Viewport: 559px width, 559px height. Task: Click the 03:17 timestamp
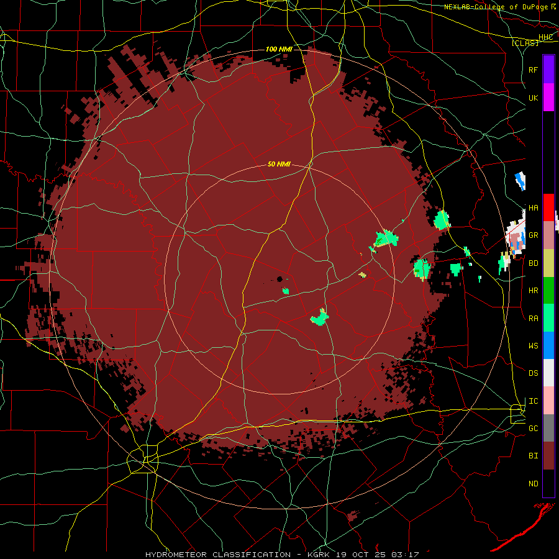tap(404, 555)
